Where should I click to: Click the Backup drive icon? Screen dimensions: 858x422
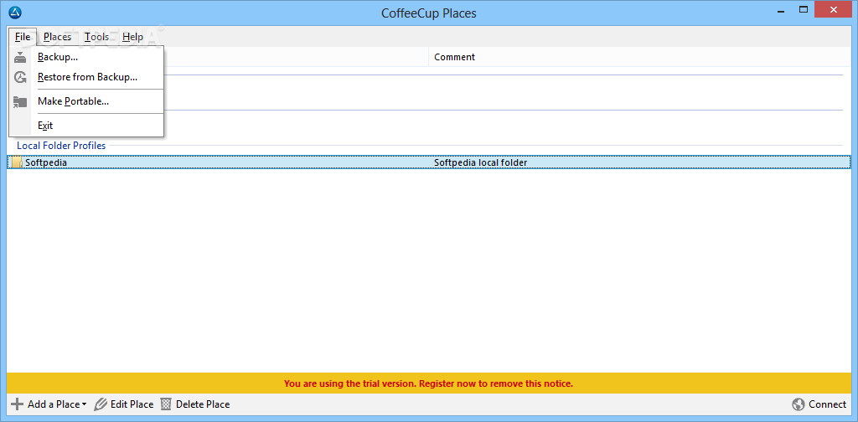[20, 57]
